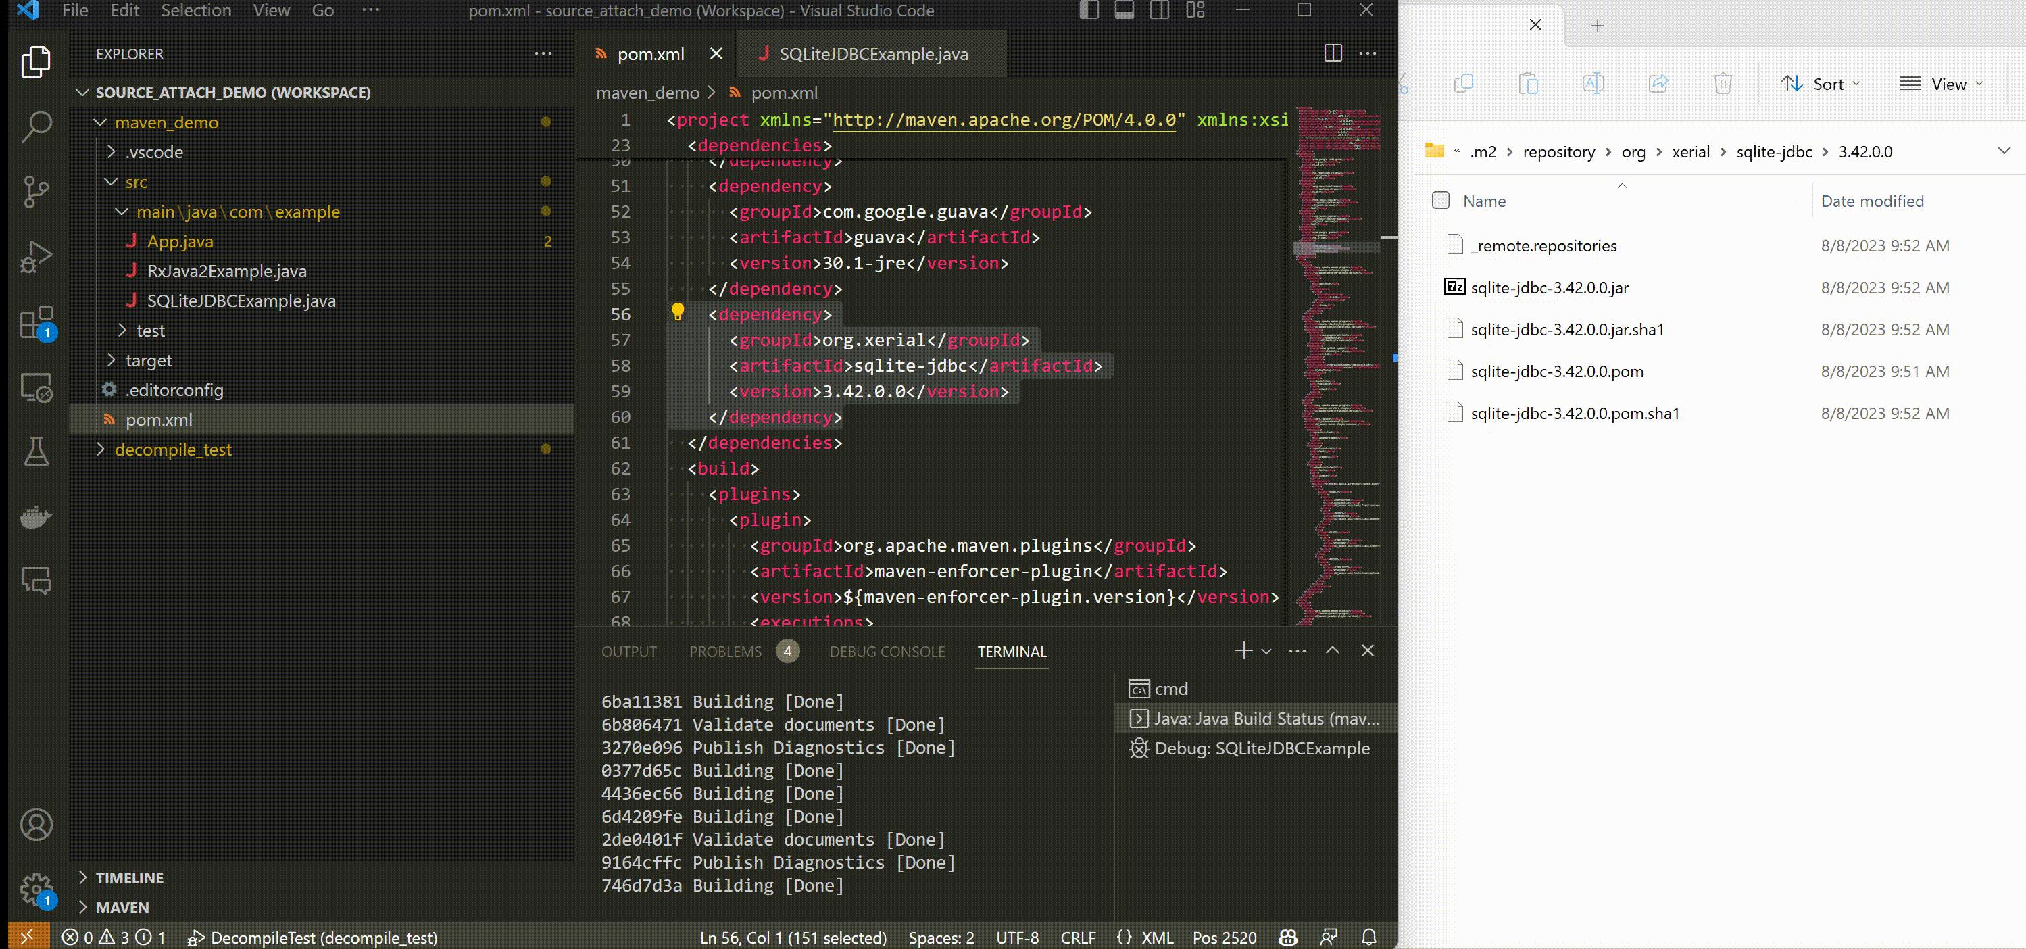
Task: Expand the MAVEN section
Action: click(x=82, y=907)
